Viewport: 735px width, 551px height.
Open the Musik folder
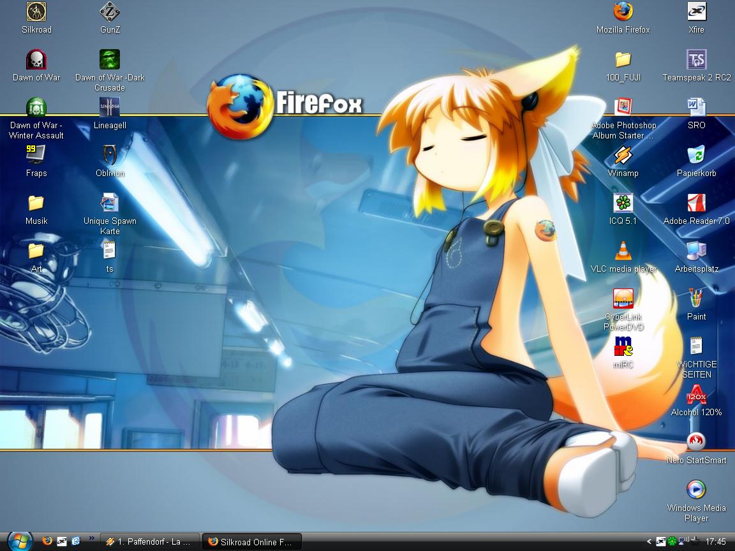click(x=36, y=203)
